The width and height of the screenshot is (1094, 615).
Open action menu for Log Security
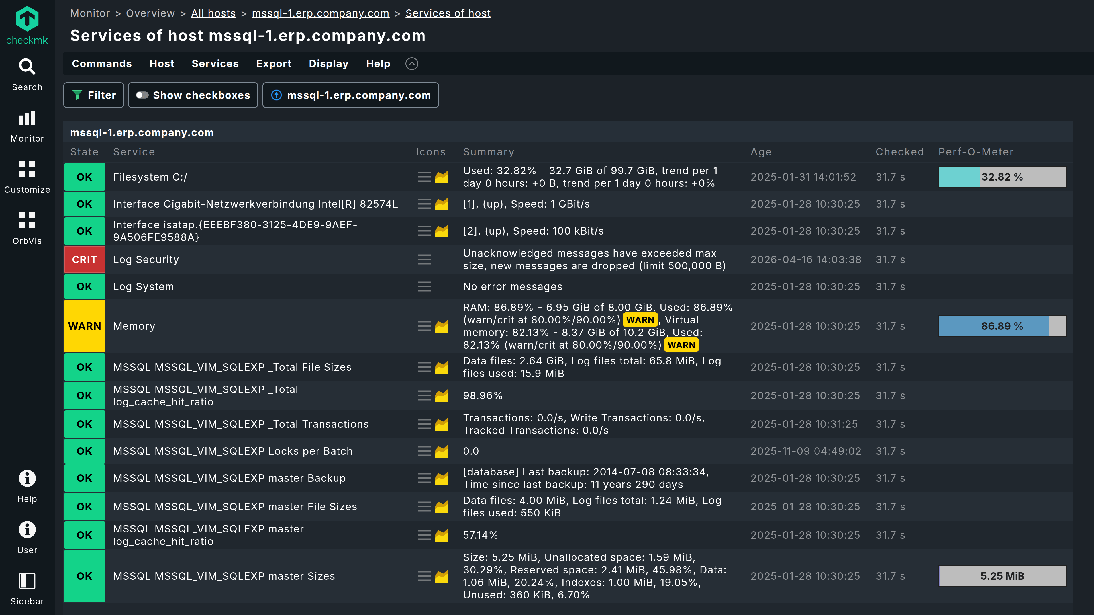424,259
